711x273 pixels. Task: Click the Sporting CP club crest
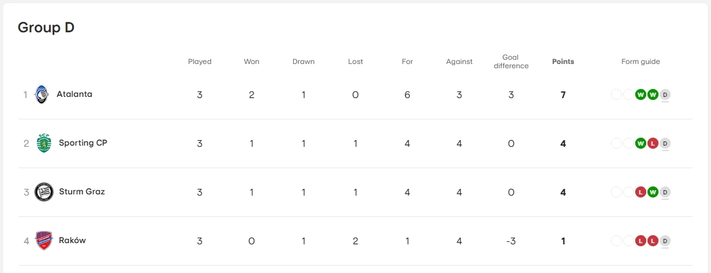[43, 143]
